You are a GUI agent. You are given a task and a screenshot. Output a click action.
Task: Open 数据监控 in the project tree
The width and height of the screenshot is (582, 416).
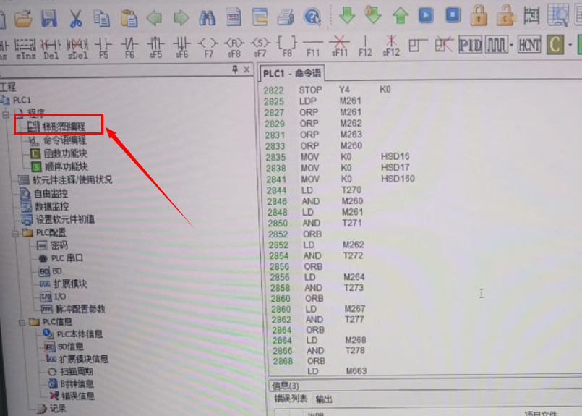coord(51,206)
